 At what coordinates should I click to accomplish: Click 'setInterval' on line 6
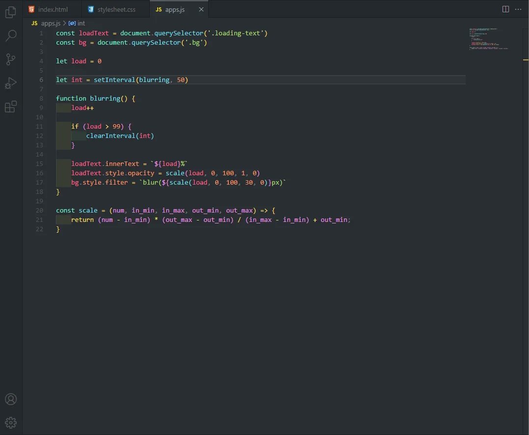pyautogui.click(x=114, y=80)
